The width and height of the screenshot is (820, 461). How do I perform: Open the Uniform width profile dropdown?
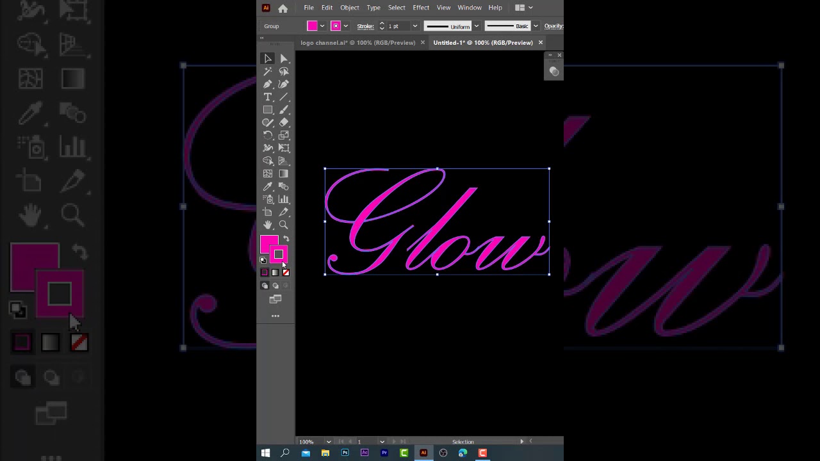pos(476,26)
